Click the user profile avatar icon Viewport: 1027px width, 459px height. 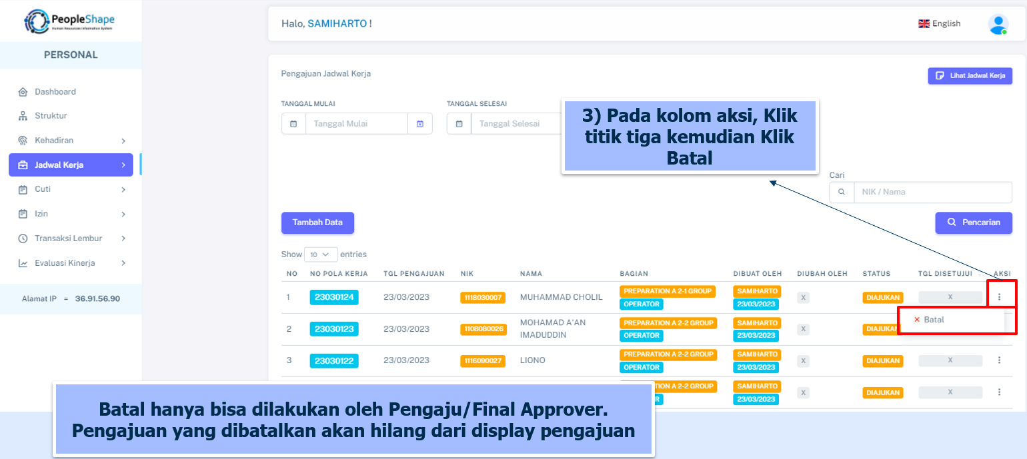pyautogui.click(x=998, y=24)
